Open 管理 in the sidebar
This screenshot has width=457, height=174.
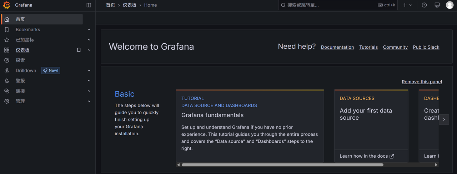(20, 101)
